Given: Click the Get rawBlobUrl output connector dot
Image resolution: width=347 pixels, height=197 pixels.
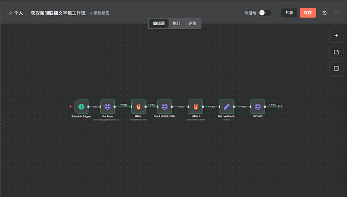Looking at the screenshot, I should click(234, 107).
